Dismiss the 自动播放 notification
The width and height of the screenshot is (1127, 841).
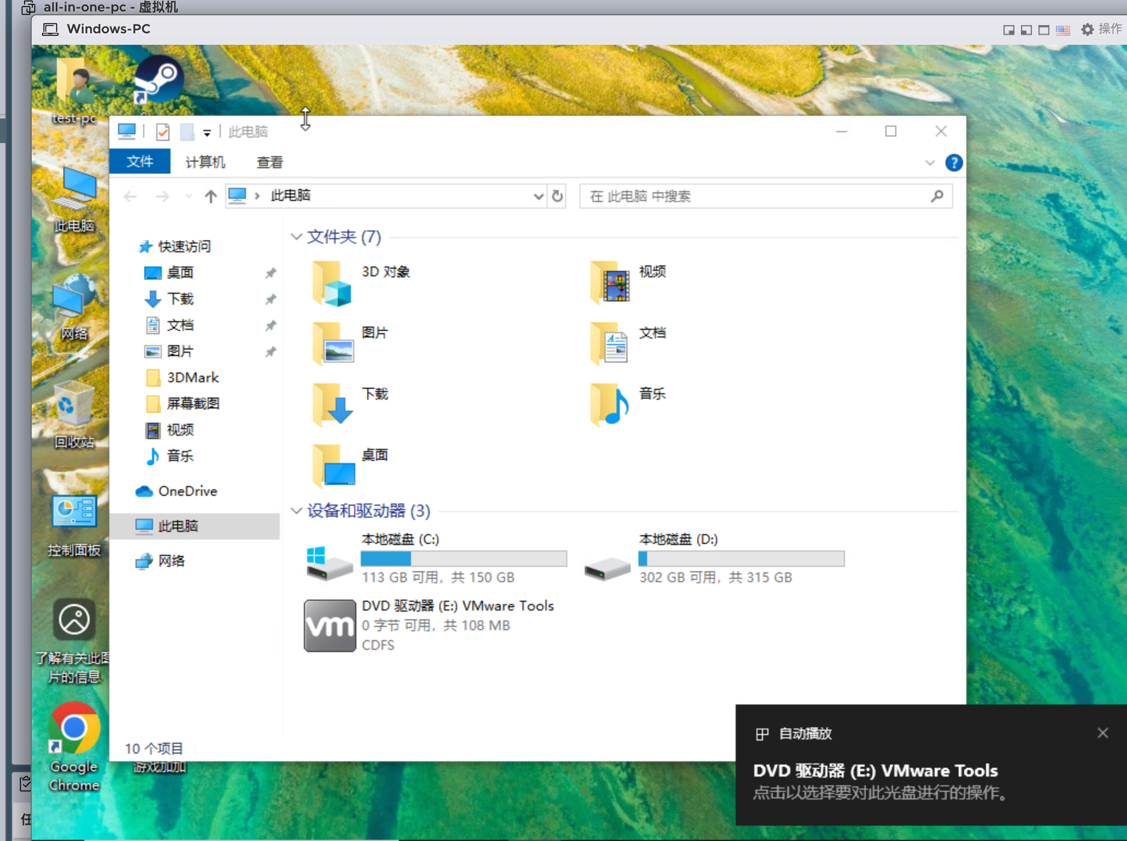tap(1102, 733)
